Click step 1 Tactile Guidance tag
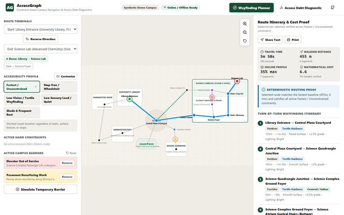Screen dimensions: 344x215 coord(292,128)
